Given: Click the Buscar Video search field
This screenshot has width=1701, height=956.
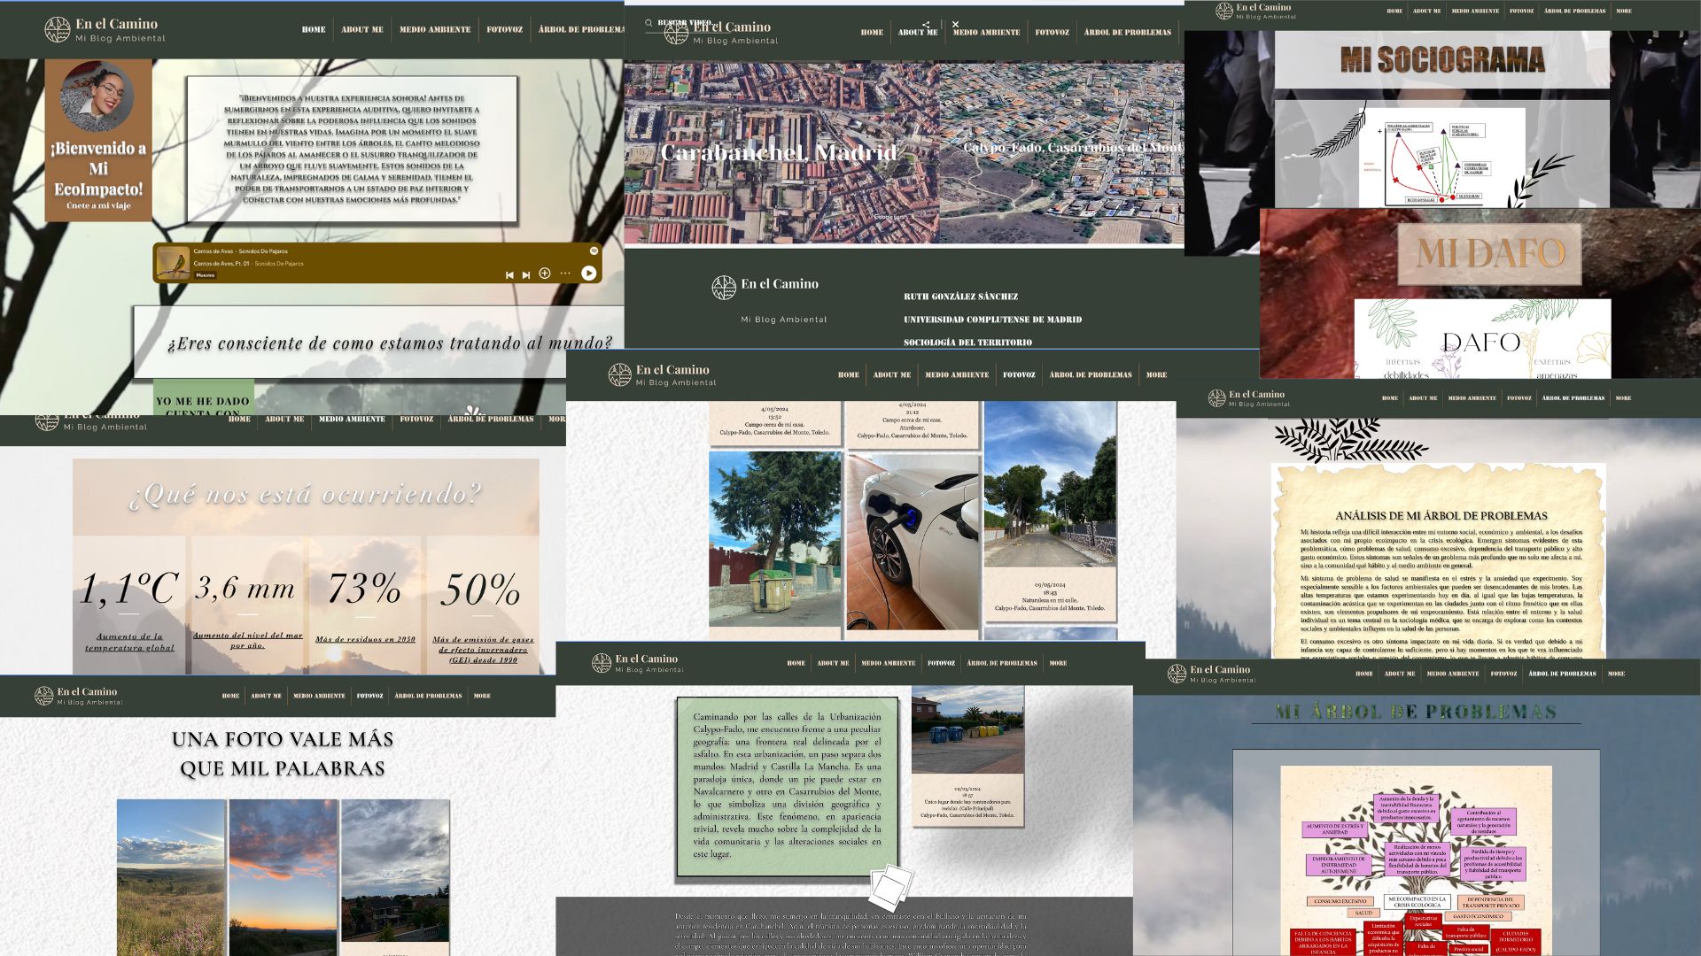Looking at the screenshot, I should coord(684,23).
